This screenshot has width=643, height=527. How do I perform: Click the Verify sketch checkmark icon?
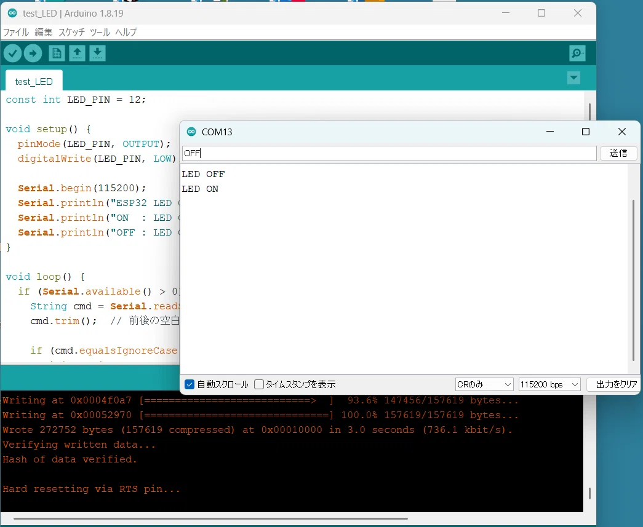(x=13, y=53)
